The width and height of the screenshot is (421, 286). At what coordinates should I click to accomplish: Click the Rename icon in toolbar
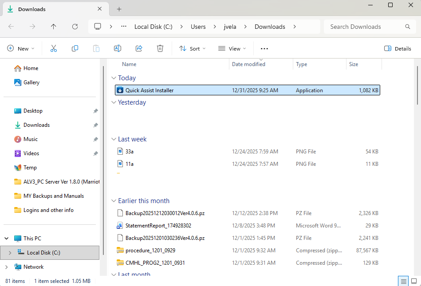pos(118,49)
